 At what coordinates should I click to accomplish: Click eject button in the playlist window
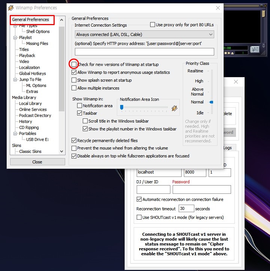(233, 53)
